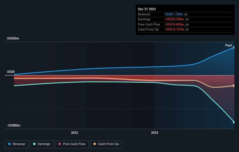Image resolution: width=239 pixels, height=152 pixels.
Task: Click the US$41.729m revenue value
Action: click(174, 14)
